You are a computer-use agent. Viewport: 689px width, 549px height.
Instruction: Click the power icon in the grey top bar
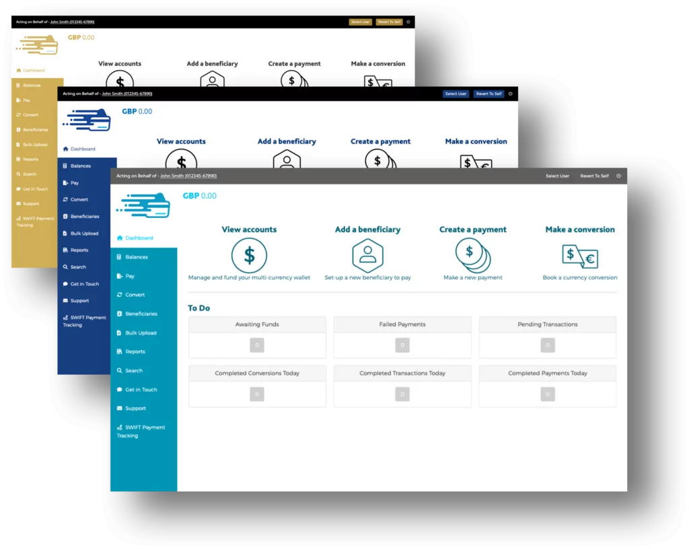coord(618,176)
